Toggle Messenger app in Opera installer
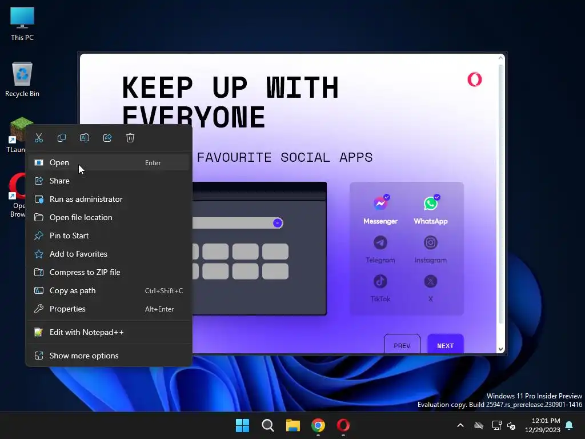 click(x=380, y=210)
